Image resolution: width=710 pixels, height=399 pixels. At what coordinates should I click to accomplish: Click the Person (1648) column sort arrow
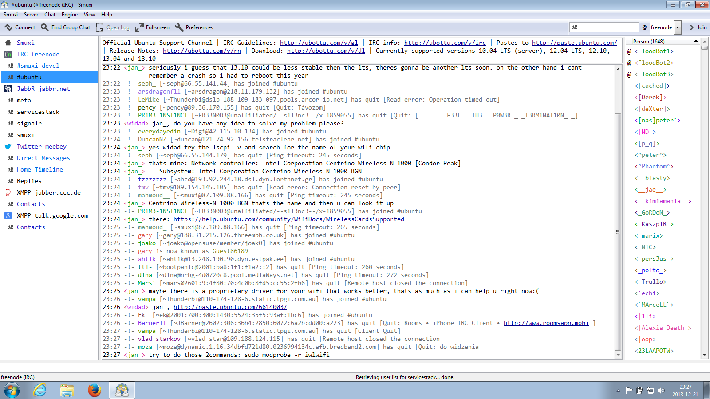(x=696, y=41)
